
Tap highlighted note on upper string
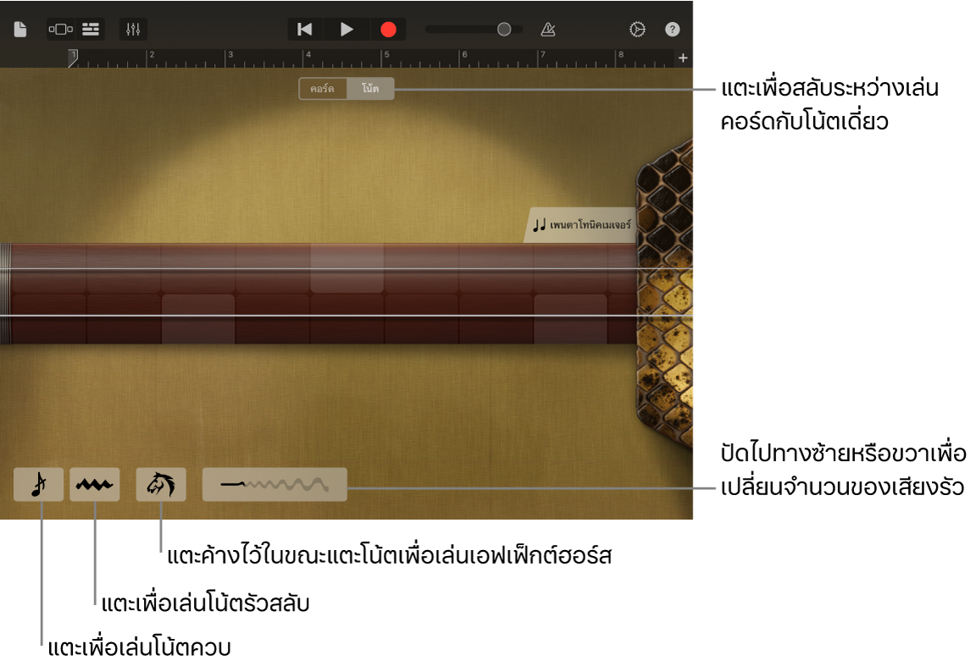pyautogui.click(x=347, y=268)
